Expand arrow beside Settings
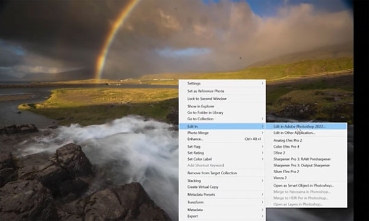369x221 pixels. (263, 83)
